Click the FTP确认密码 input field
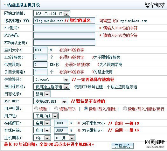The height and width of the screenshot is (151, 167). [x=64, y=43]
